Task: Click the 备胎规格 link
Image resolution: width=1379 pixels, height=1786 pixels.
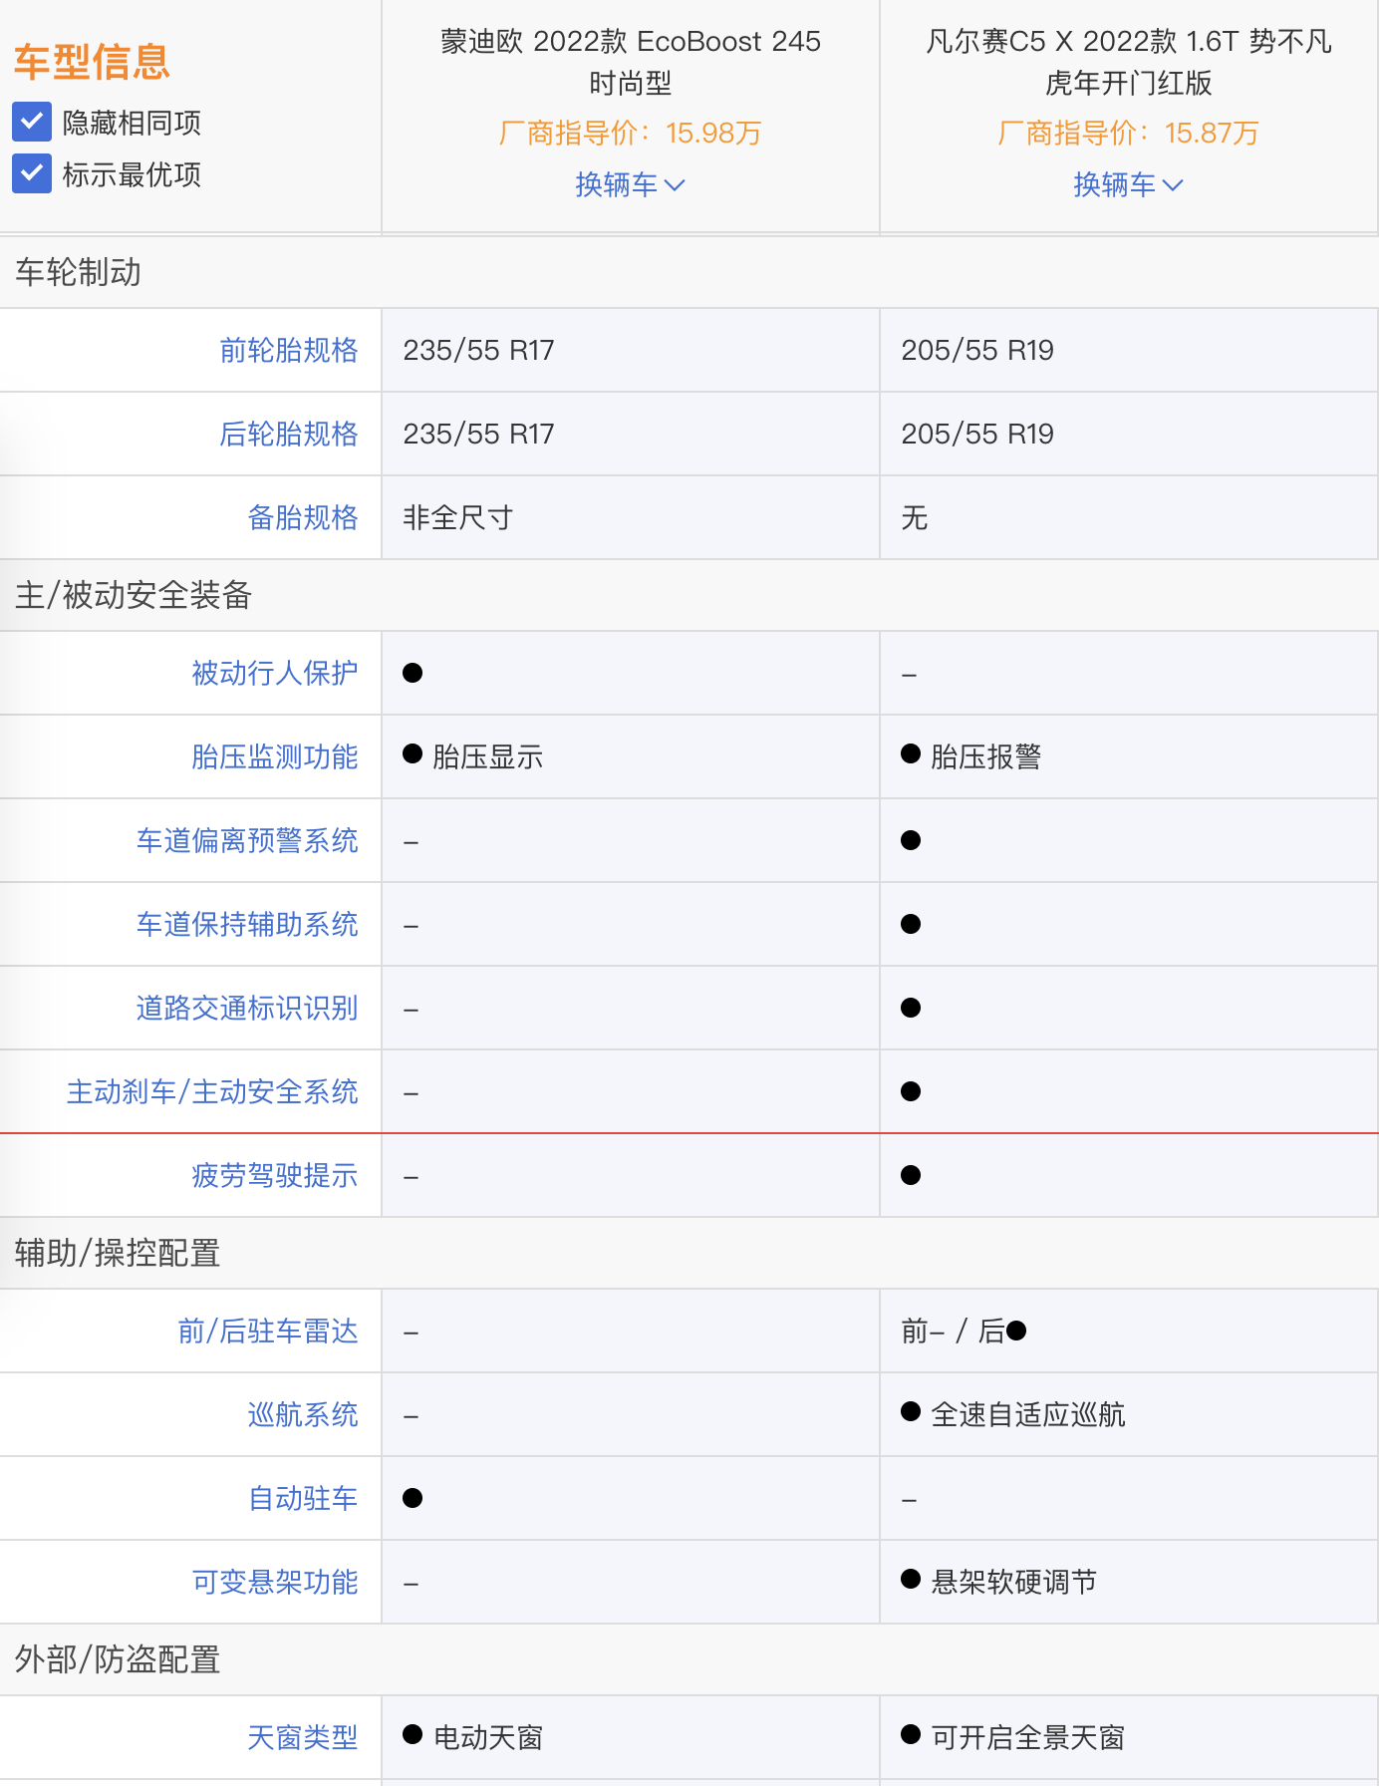Action: pyautogui.click(x=303, y=517)
